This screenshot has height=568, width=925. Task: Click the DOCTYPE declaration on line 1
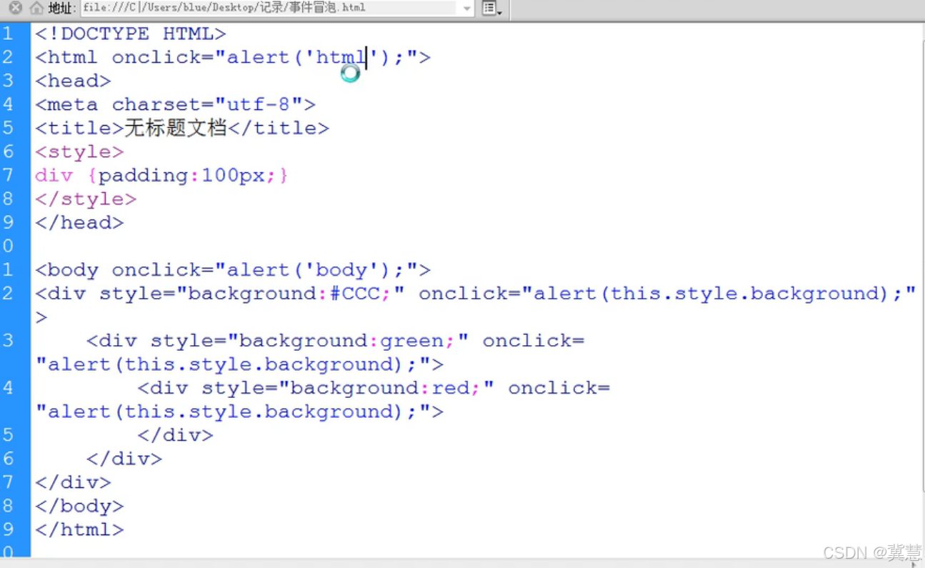pyautogui.click(x=129, y=33)
